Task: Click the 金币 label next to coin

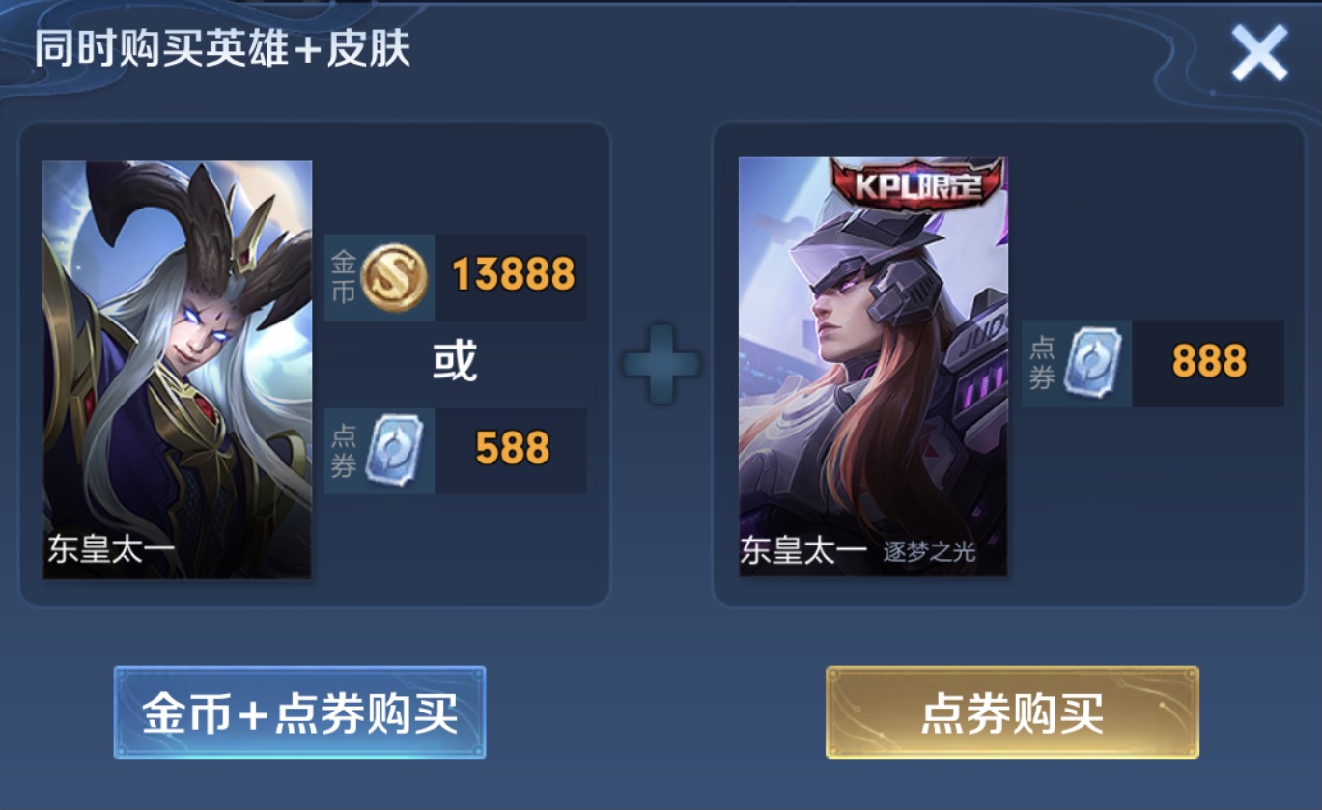Action: coord(343,277)
